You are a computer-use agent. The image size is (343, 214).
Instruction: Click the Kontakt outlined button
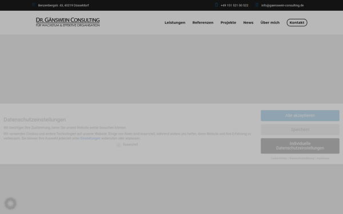(x=297, y=22)
